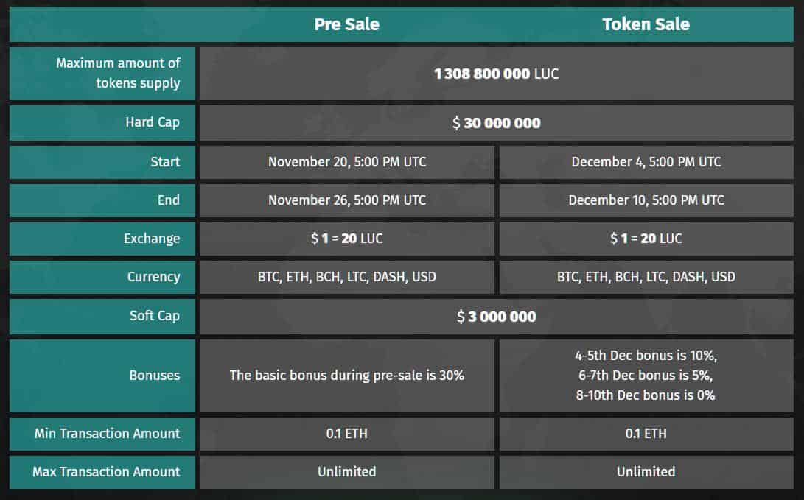
Task: Click the Hard Cap row label
Action: point(153,122)
